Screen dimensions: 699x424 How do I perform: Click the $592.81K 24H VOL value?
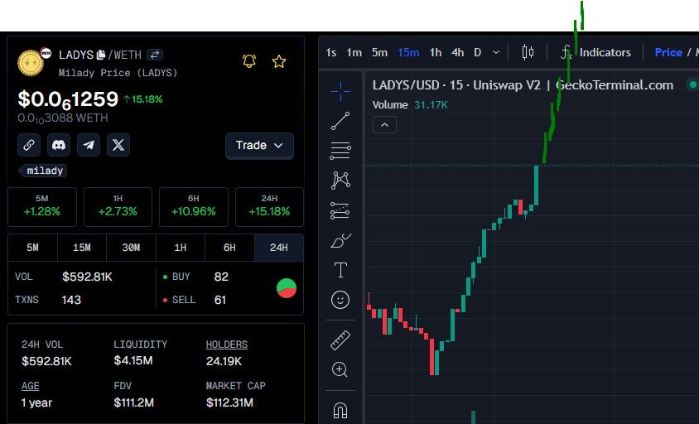[x=46, y=361]
